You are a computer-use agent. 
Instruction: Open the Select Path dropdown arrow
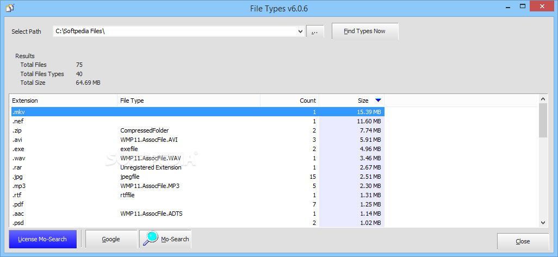[x=300, y=32]
